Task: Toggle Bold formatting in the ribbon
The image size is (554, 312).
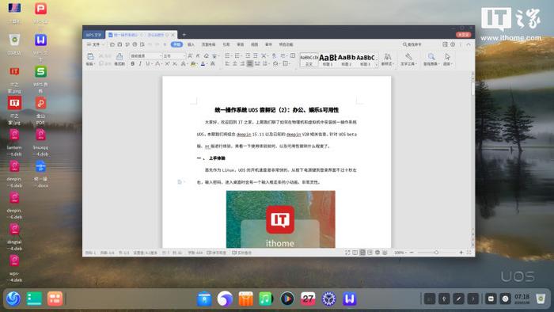Action: pyautogui.click(x=132, y=64)
